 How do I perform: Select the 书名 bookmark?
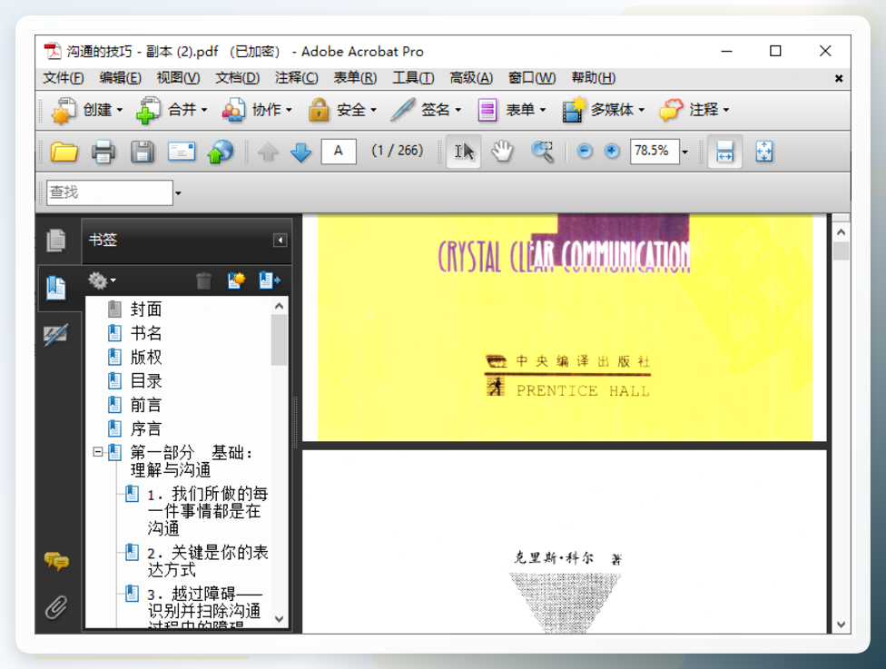coord(146,333)
